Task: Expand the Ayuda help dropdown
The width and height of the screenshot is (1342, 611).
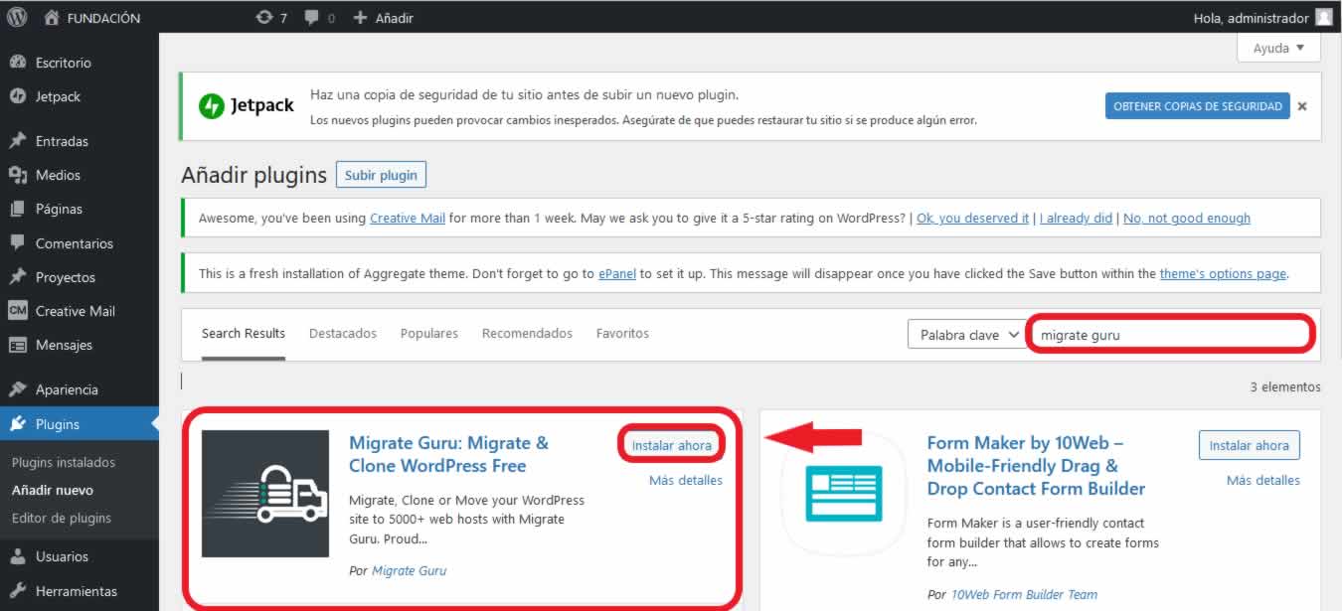Action: [x=1278, y=48]
